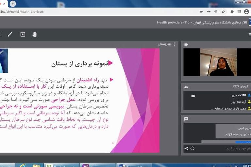Open the PowerPoint panel three-dot menu
This screenshot has width=251, height=167.
point(174,44)
